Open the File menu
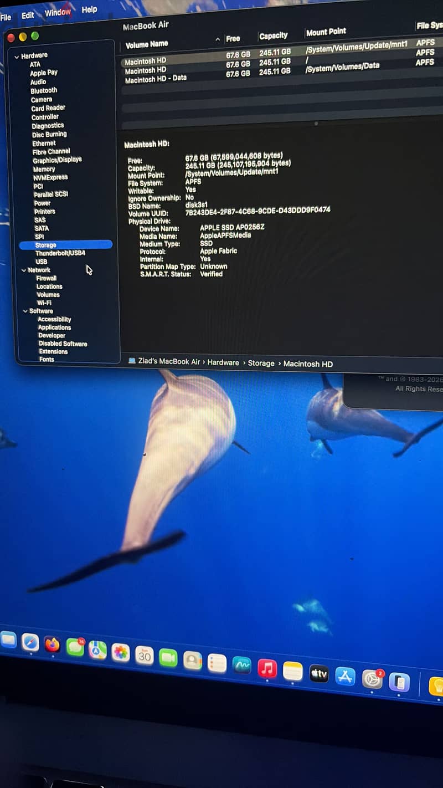Screen dimensions: 443x788 click(x=6, y=17)
